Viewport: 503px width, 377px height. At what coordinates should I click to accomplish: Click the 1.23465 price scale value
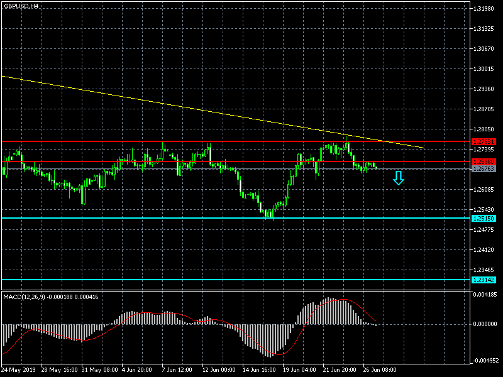coord(484,270)
